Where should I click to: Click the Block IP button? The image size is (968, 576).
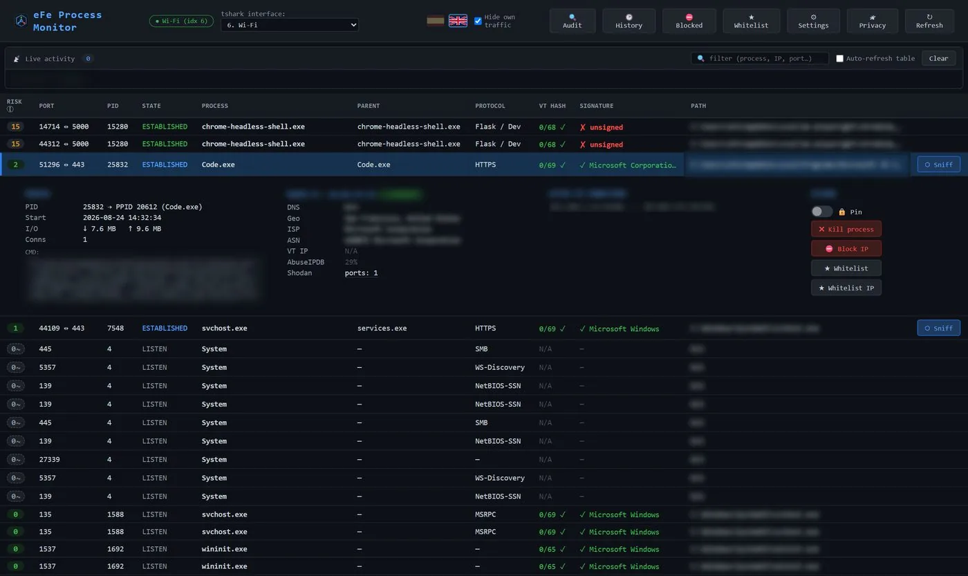[846, 248]
